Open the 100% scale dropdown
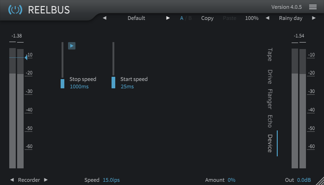 click(x=252, y=18)
